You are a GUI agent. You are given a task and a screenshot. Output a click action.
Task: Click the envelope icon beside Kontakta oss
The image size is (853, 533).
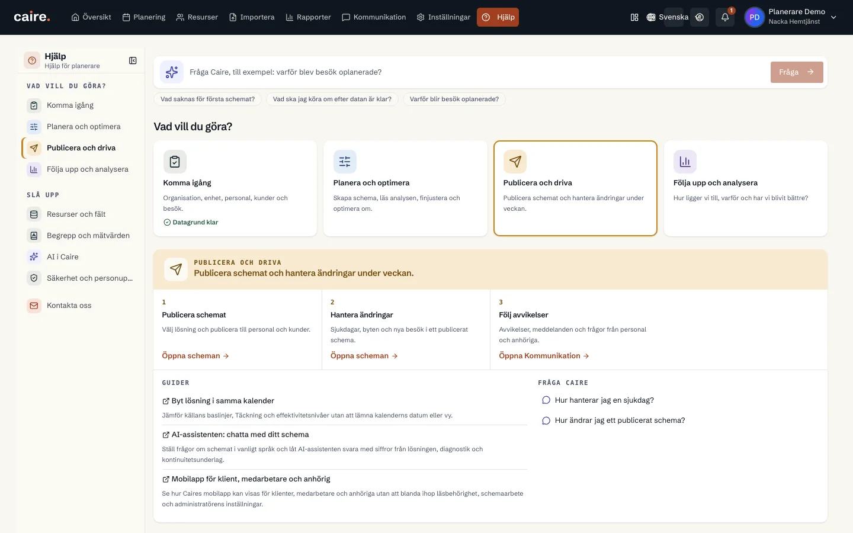(x=34, y=306)
